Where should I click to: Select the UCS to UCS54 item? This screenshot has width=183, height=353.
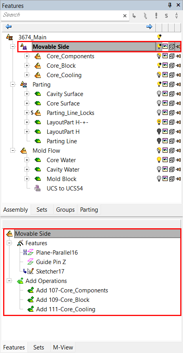[x=65, y=189]
